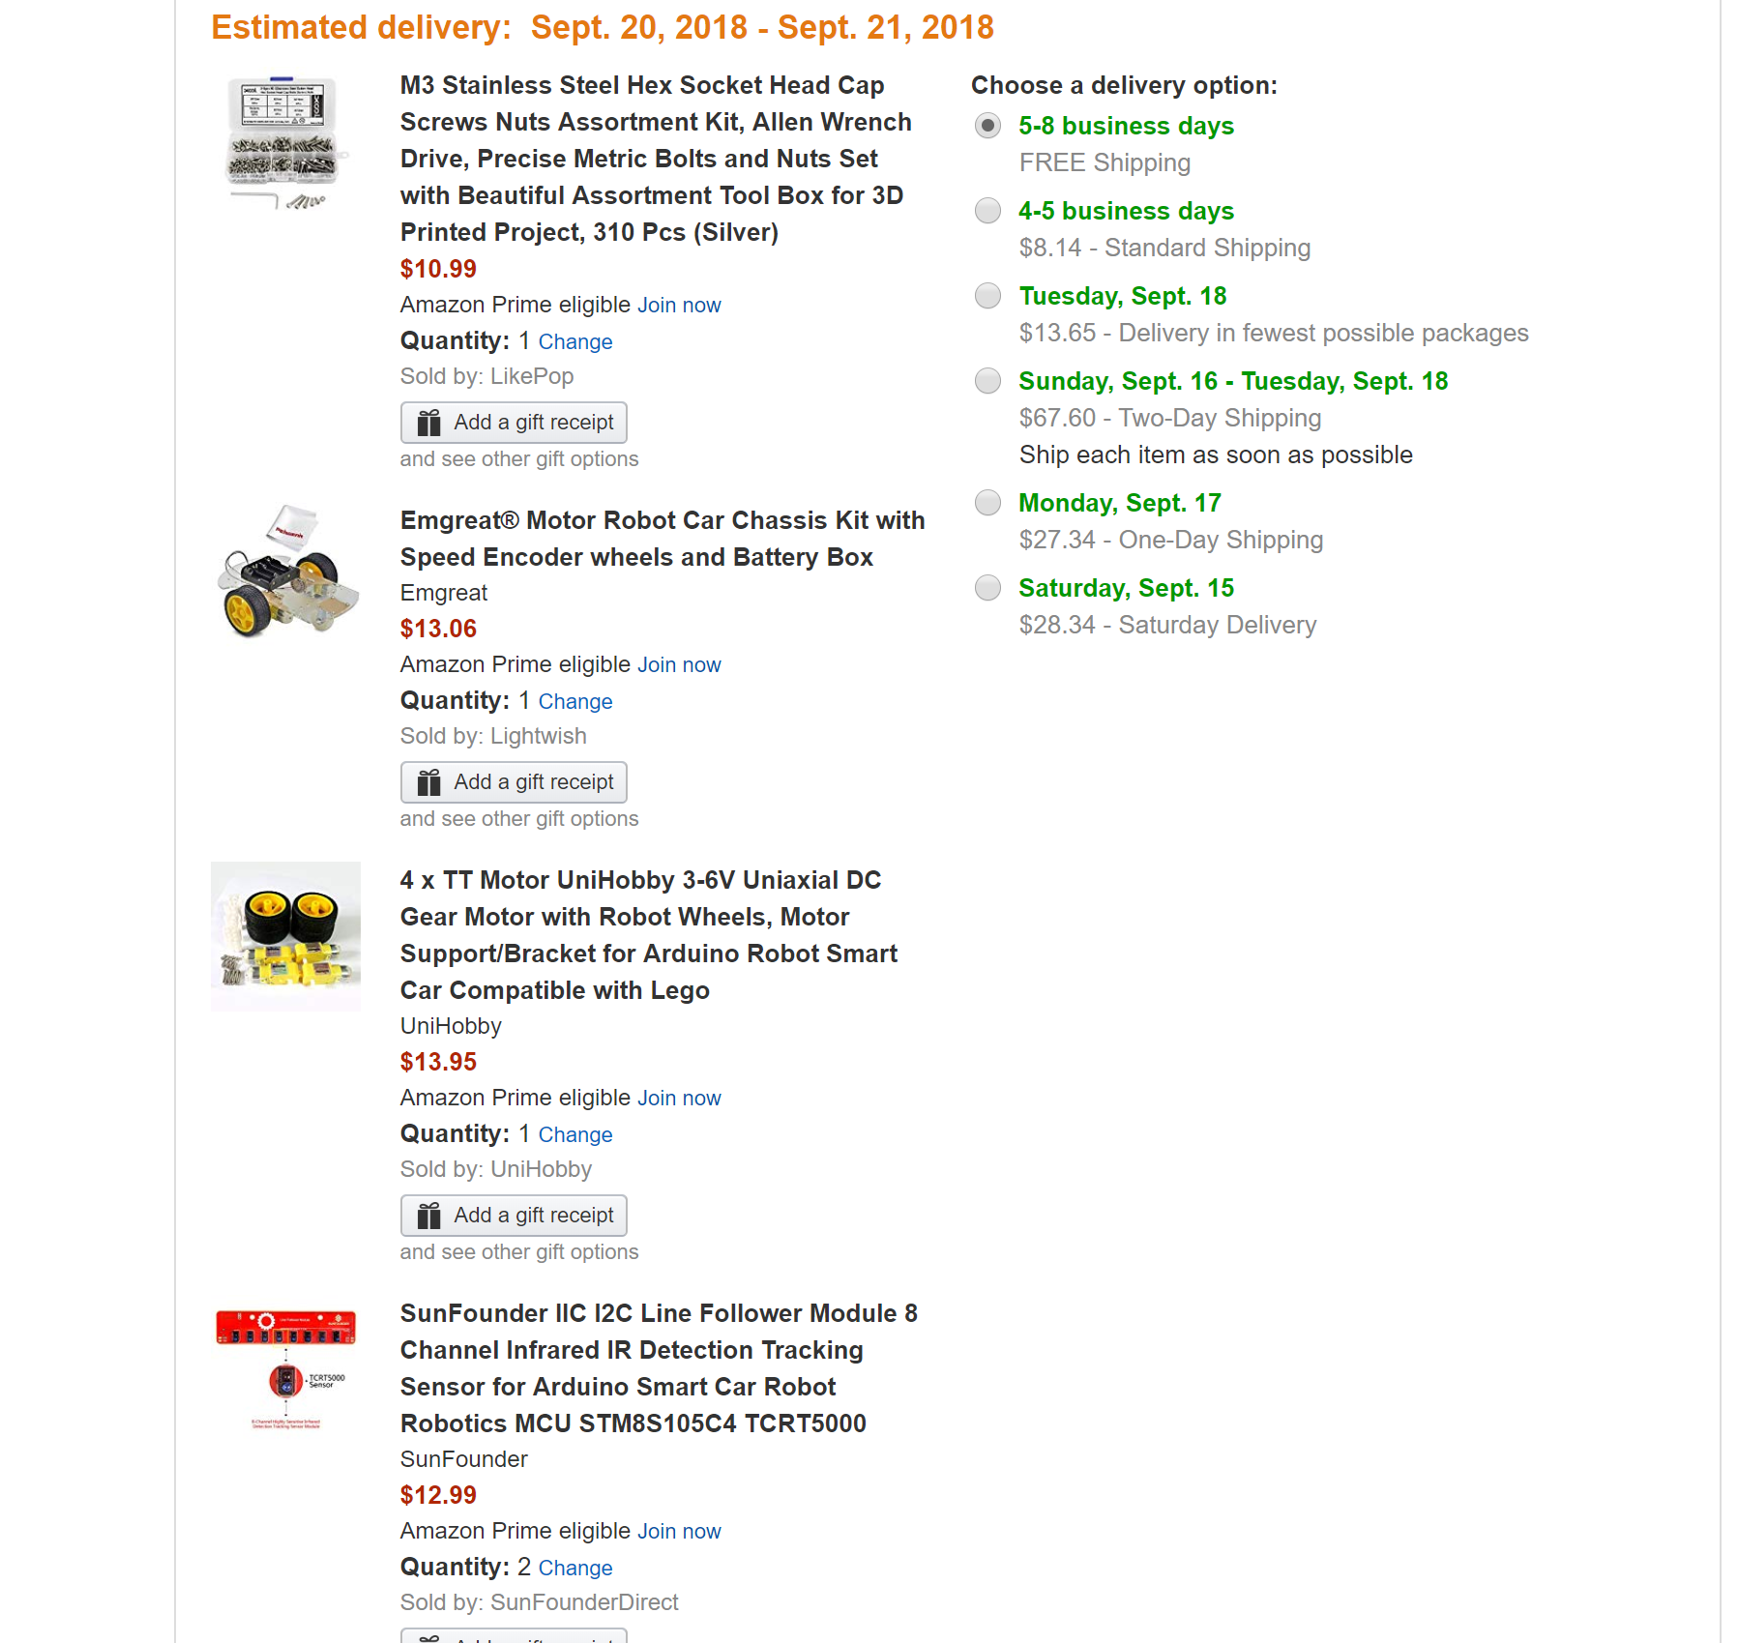Open M3 screws assortment kit thumbnail
This screenshot has height=1643, width=1738.
pos(283,143)
